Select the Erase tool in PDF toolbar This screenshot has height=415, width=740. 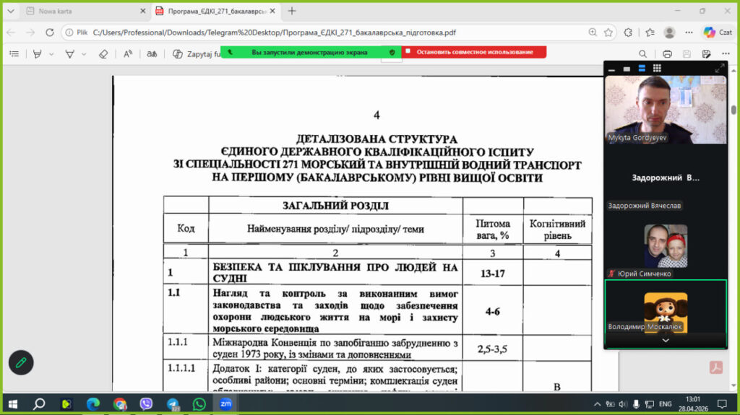[103, 53]
